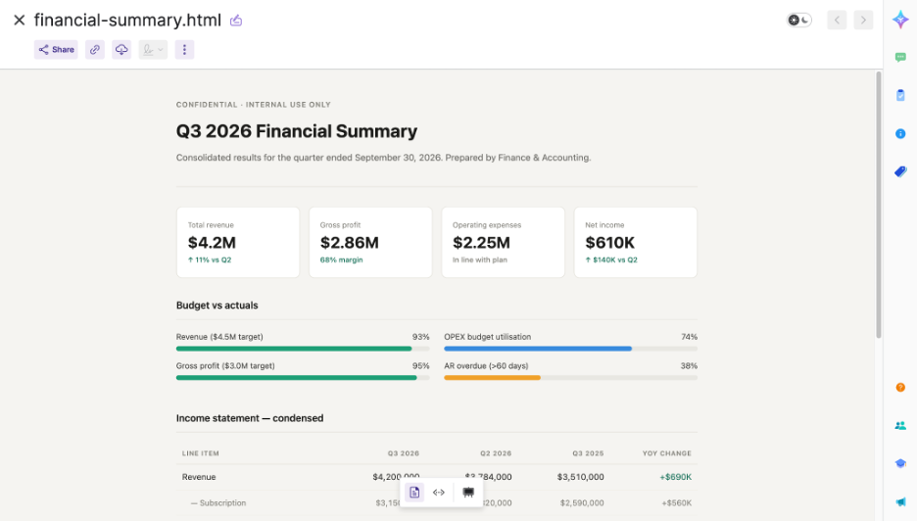Screen dimensions: 917x521
Task: Go to next file arrow
Action: click(x=863, y=20)
